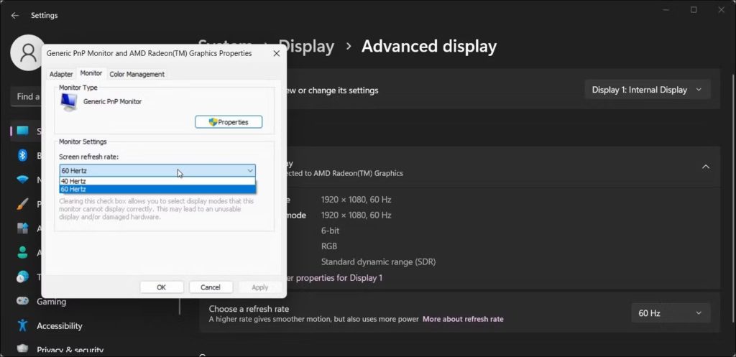
Task: Open Personalization via the paintbrush icon
Action: [x=22, y=204]
